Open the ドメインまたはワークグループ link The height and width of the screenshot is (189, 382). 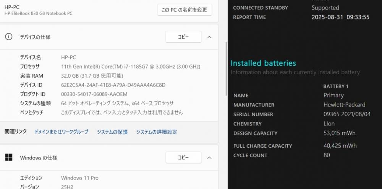pyautogui.click(x=62, y=132)
